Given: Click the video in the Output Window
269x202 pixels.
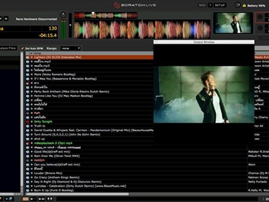Looking at the screenshot, I should coord(204,95).
